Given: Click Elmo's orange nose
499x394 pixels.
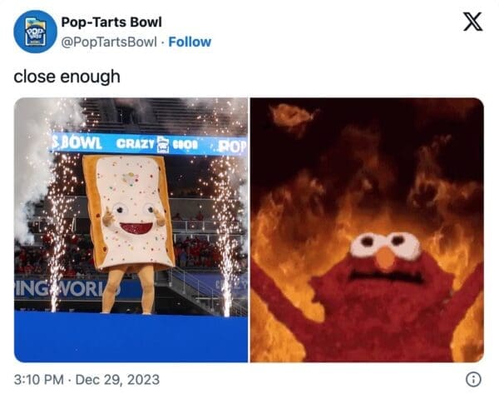Looking at the screenshot, I should pyautogui.click(x=385, y=257).
